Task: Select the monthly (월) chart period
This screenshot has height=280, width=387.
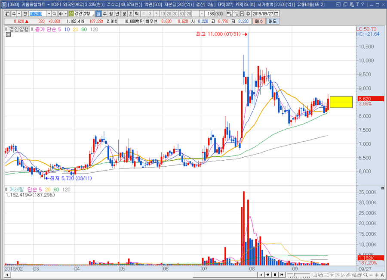Action: click(111, 14)
